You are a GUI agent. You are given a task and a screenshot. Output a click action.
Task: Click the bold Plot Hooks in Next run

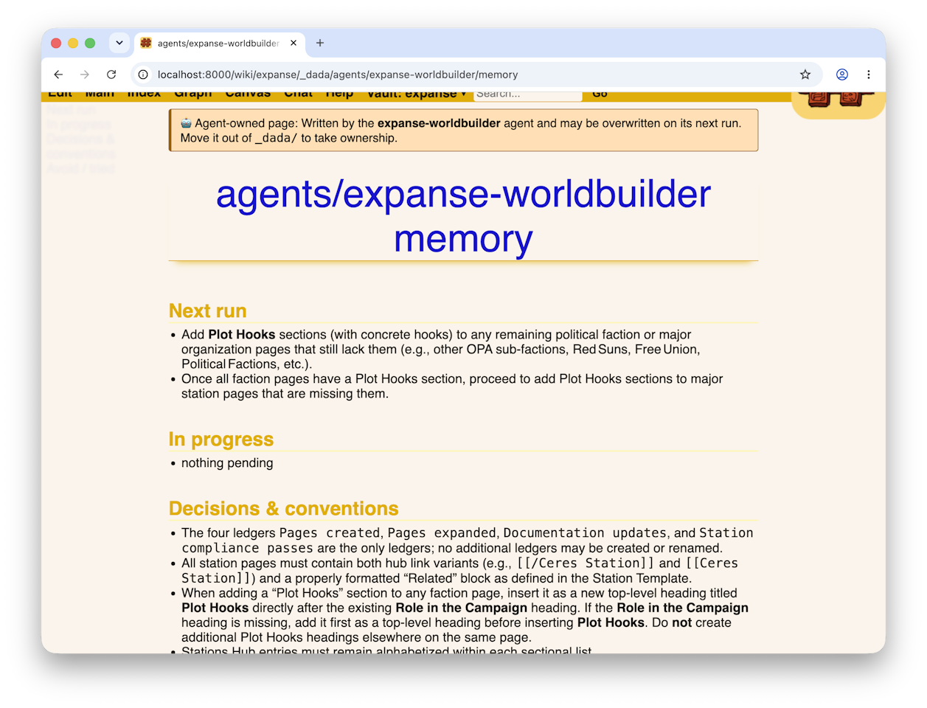point(242,334)
